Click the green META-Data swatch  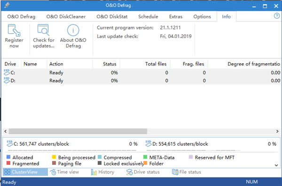pos(145,157)
